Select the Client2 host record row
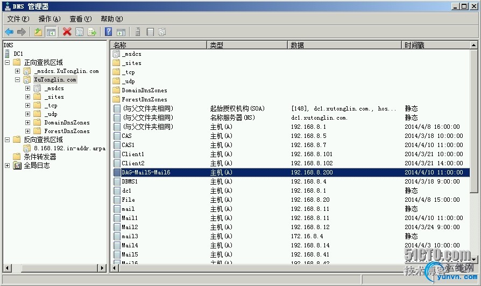This screenshot has width=481, height=286. (291, 163)
